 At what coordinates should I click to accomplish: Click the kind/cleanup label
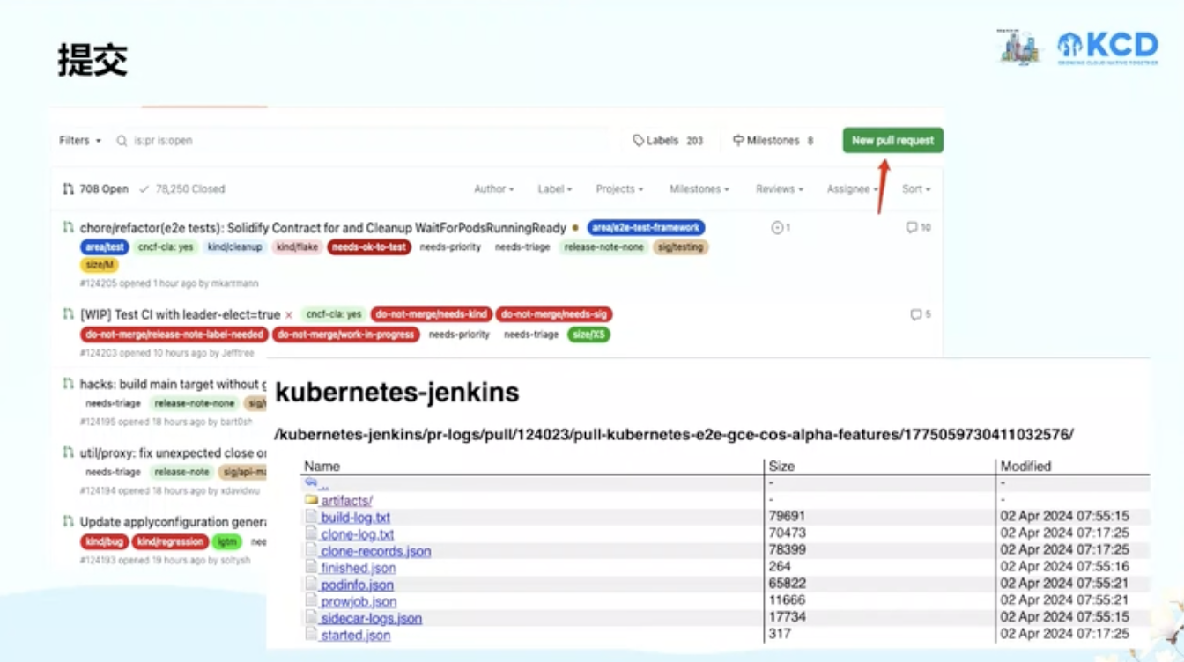235,247
